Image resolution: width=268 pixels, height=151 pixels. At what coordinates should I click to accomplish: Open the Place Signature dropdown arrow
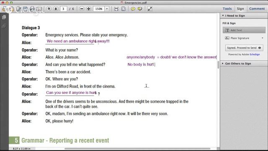click(263, 38)
